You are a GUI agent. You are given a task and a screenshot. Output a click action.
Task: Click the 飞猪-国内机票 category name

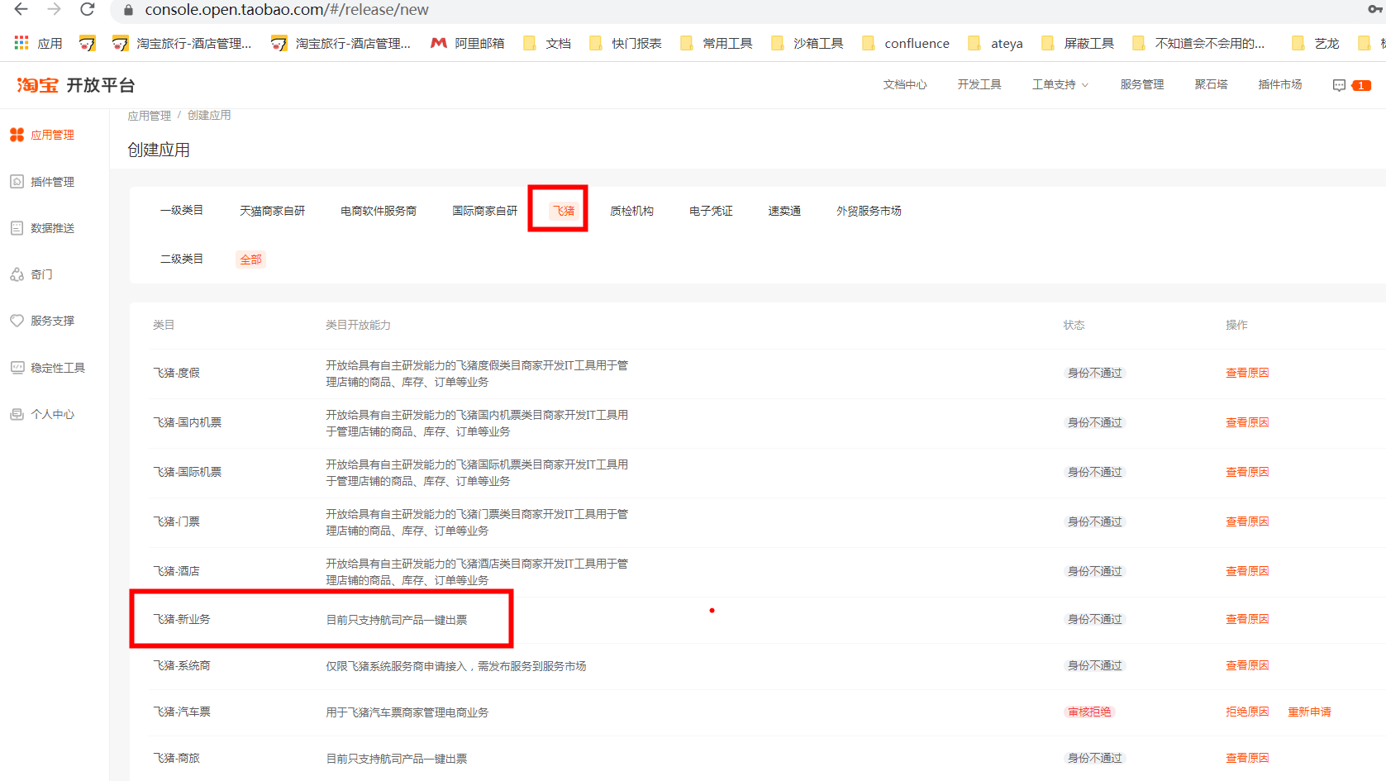pyautogui.click(x=187, y=422)
